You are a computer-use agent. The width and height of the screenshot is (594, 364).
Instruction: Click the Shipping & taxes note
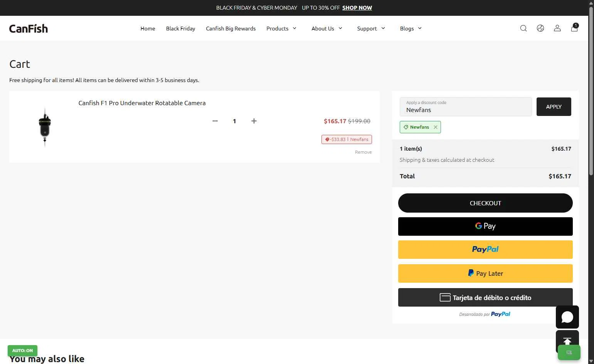pyautogui.click(x=447, y=160)
